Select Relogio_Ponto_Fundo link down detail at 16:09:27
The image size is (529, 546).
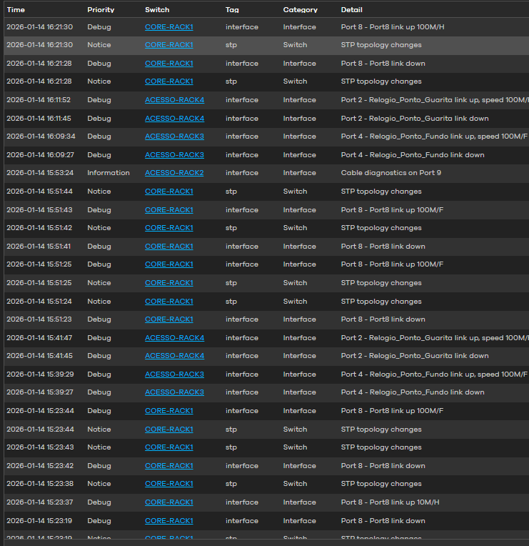tap(413, 155)
